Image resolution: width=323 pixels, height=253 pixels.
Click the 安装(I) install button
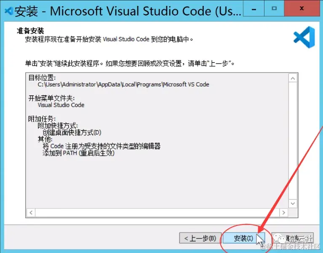[243, 238]
